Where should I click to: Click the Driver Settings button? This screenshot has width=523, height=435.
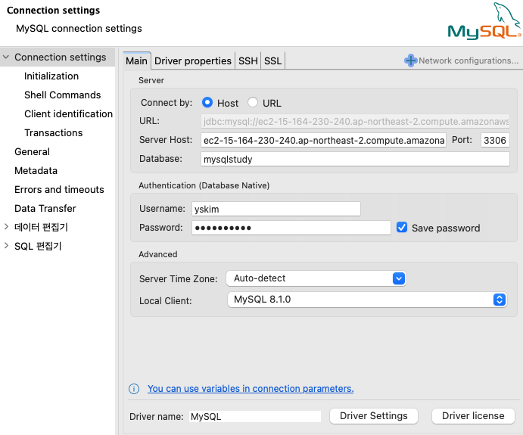pyautogui.click(x=374, y=416)
